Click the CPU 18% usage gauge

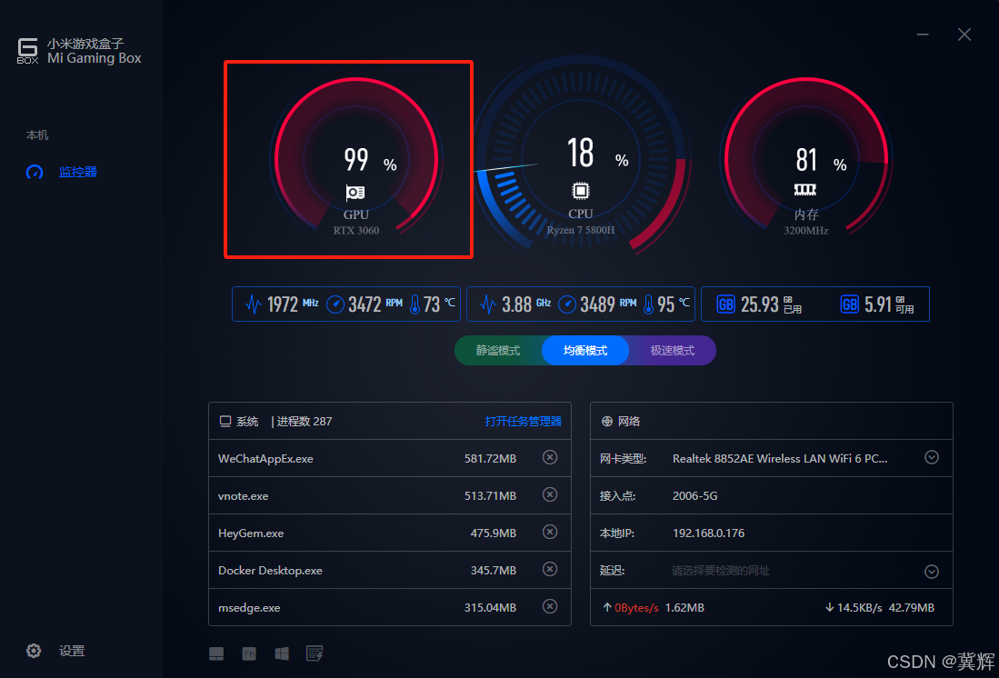pos(581,155)
